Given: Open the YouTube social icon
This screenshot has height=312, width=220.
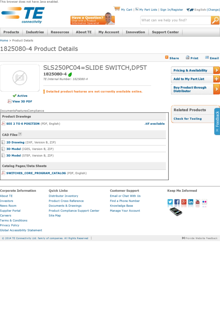Looking at the screenshot, I should [x=198, y=202].
